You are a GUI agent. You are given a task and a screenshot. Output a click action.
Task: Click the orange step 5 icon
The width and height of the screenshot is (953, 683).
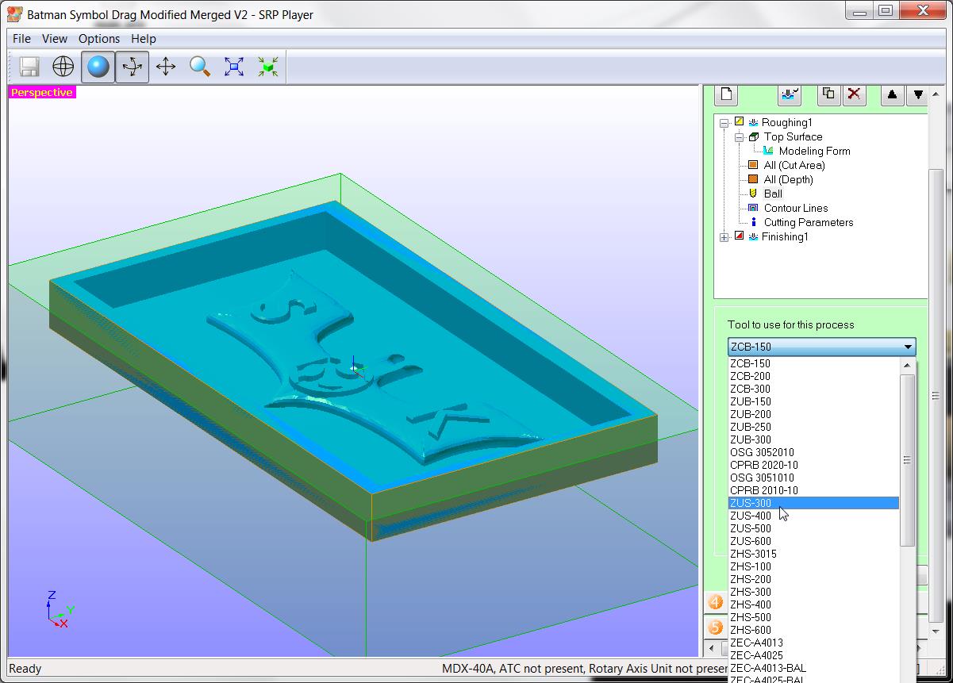(716, 627)
